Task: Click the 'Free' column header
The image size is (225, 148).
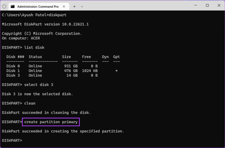Action: pyautogui.click(x=86, y=57)
